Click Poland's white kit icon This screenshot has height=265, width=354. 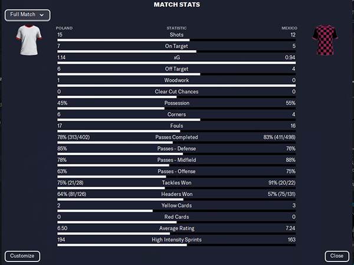click(x=29, y=40)
